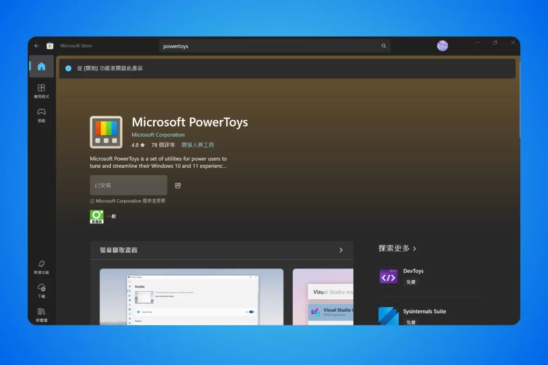
Task: Open the Downloads (下載) page
Action: (x=41, y=290)
